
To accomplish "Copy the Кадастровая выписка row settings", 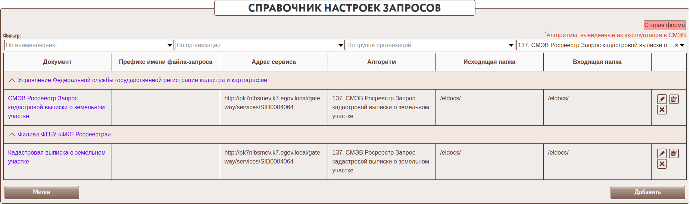I will click(x=674, y=153).
